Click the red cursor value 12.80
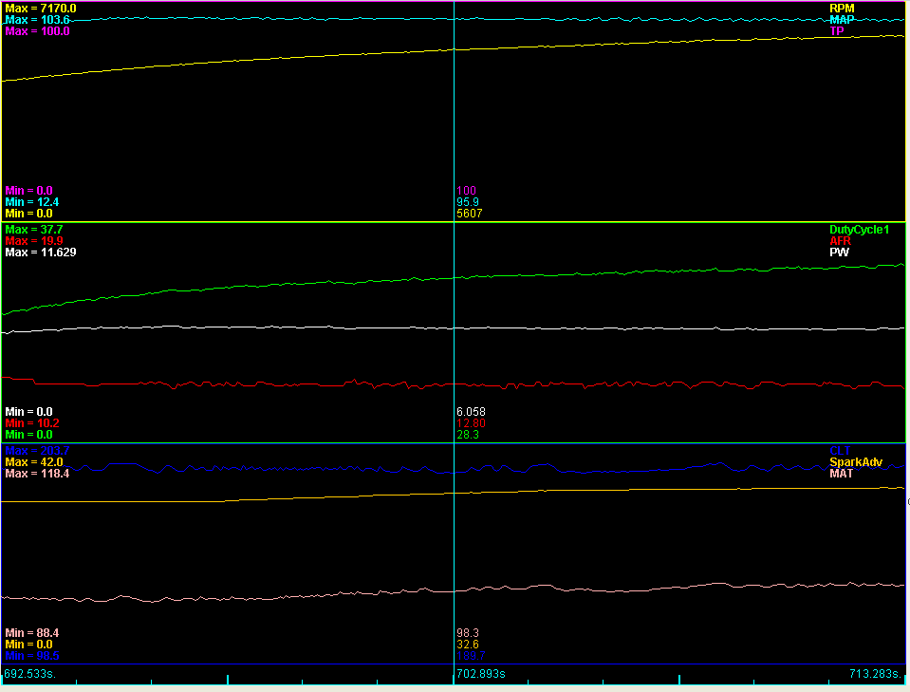This screenshot has width=910, height=692. pos(471,423)
